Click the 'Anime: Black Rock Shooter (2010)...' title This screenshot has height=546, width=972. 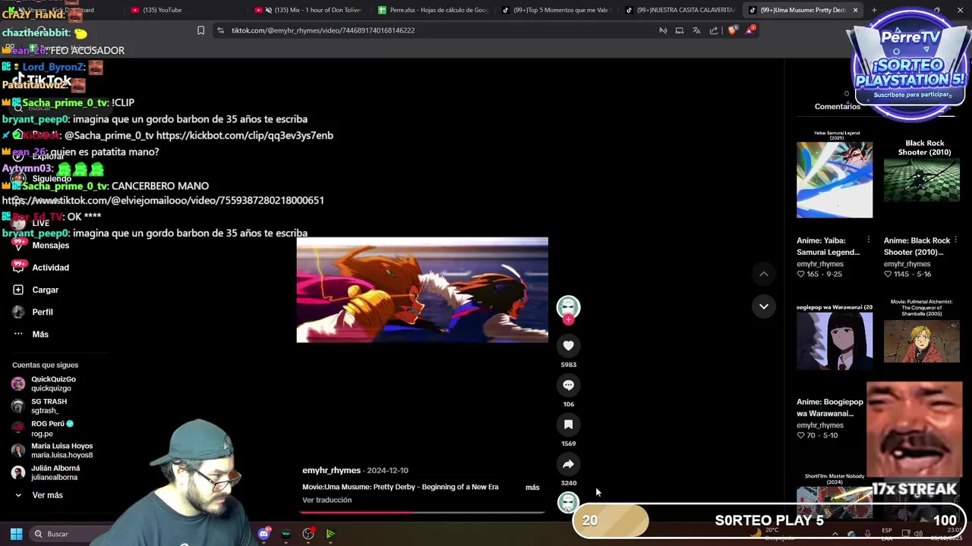[917, 246]
